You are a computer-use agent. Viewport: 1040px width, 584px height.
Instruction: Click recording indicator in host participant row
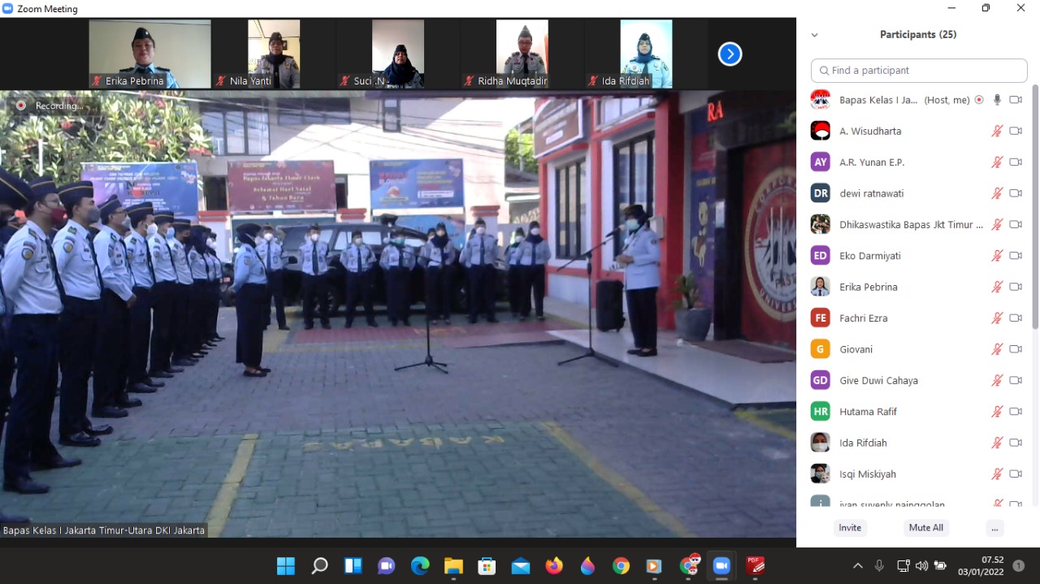(979, 100)
